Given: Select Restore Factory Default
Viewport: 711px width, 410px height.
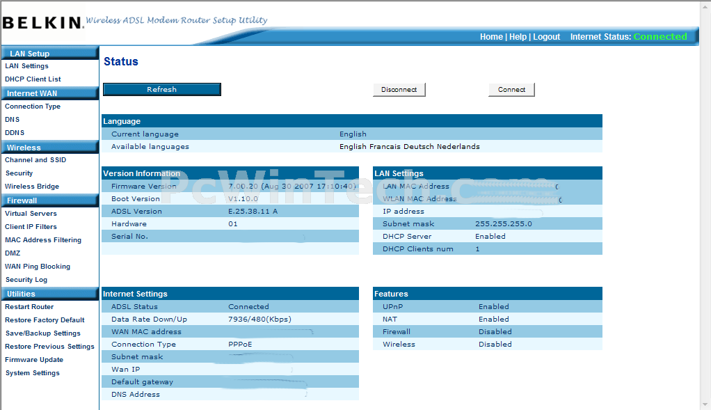Looking at the screenshot, I should point(45,320).
